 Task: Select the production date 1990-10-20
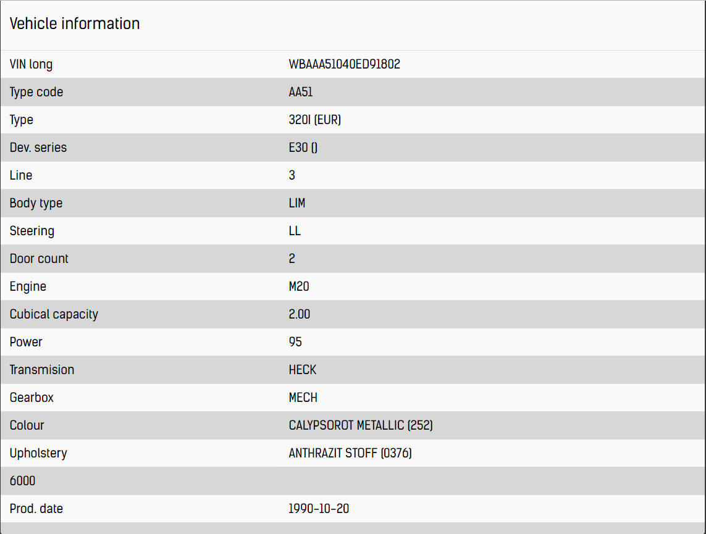pos(319,509)
